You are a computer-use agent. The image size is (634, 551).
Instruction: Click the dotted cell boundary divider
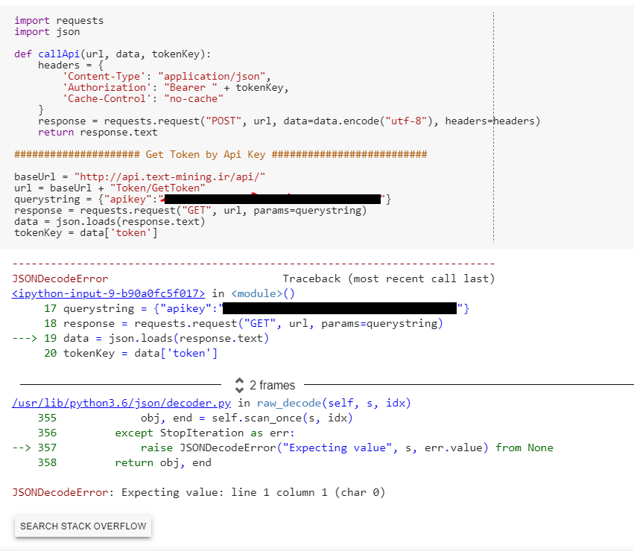point(494,127)
